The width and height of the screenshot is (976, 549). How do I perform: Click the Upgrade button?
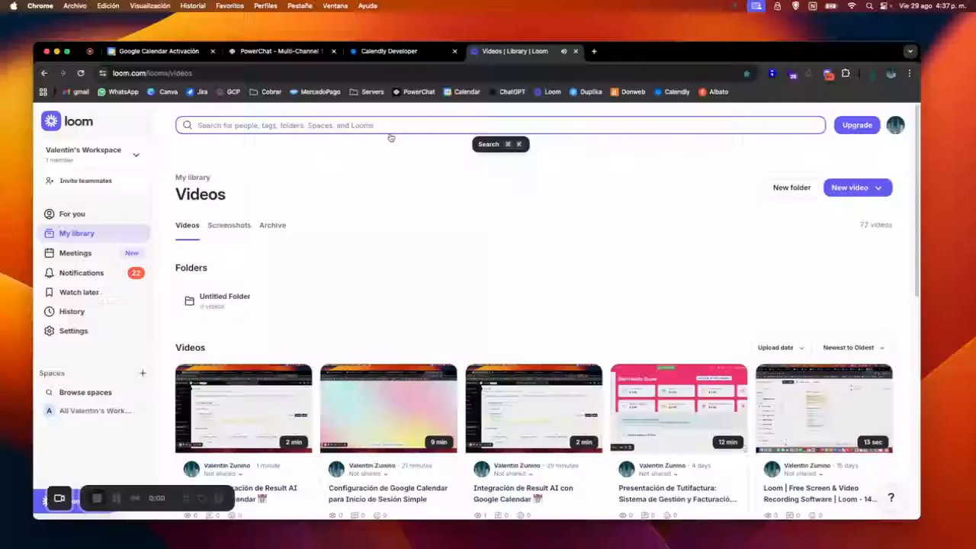point(857,125)
